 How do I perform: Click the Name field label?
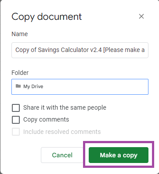pyautogui.click(x=20, y=34)
